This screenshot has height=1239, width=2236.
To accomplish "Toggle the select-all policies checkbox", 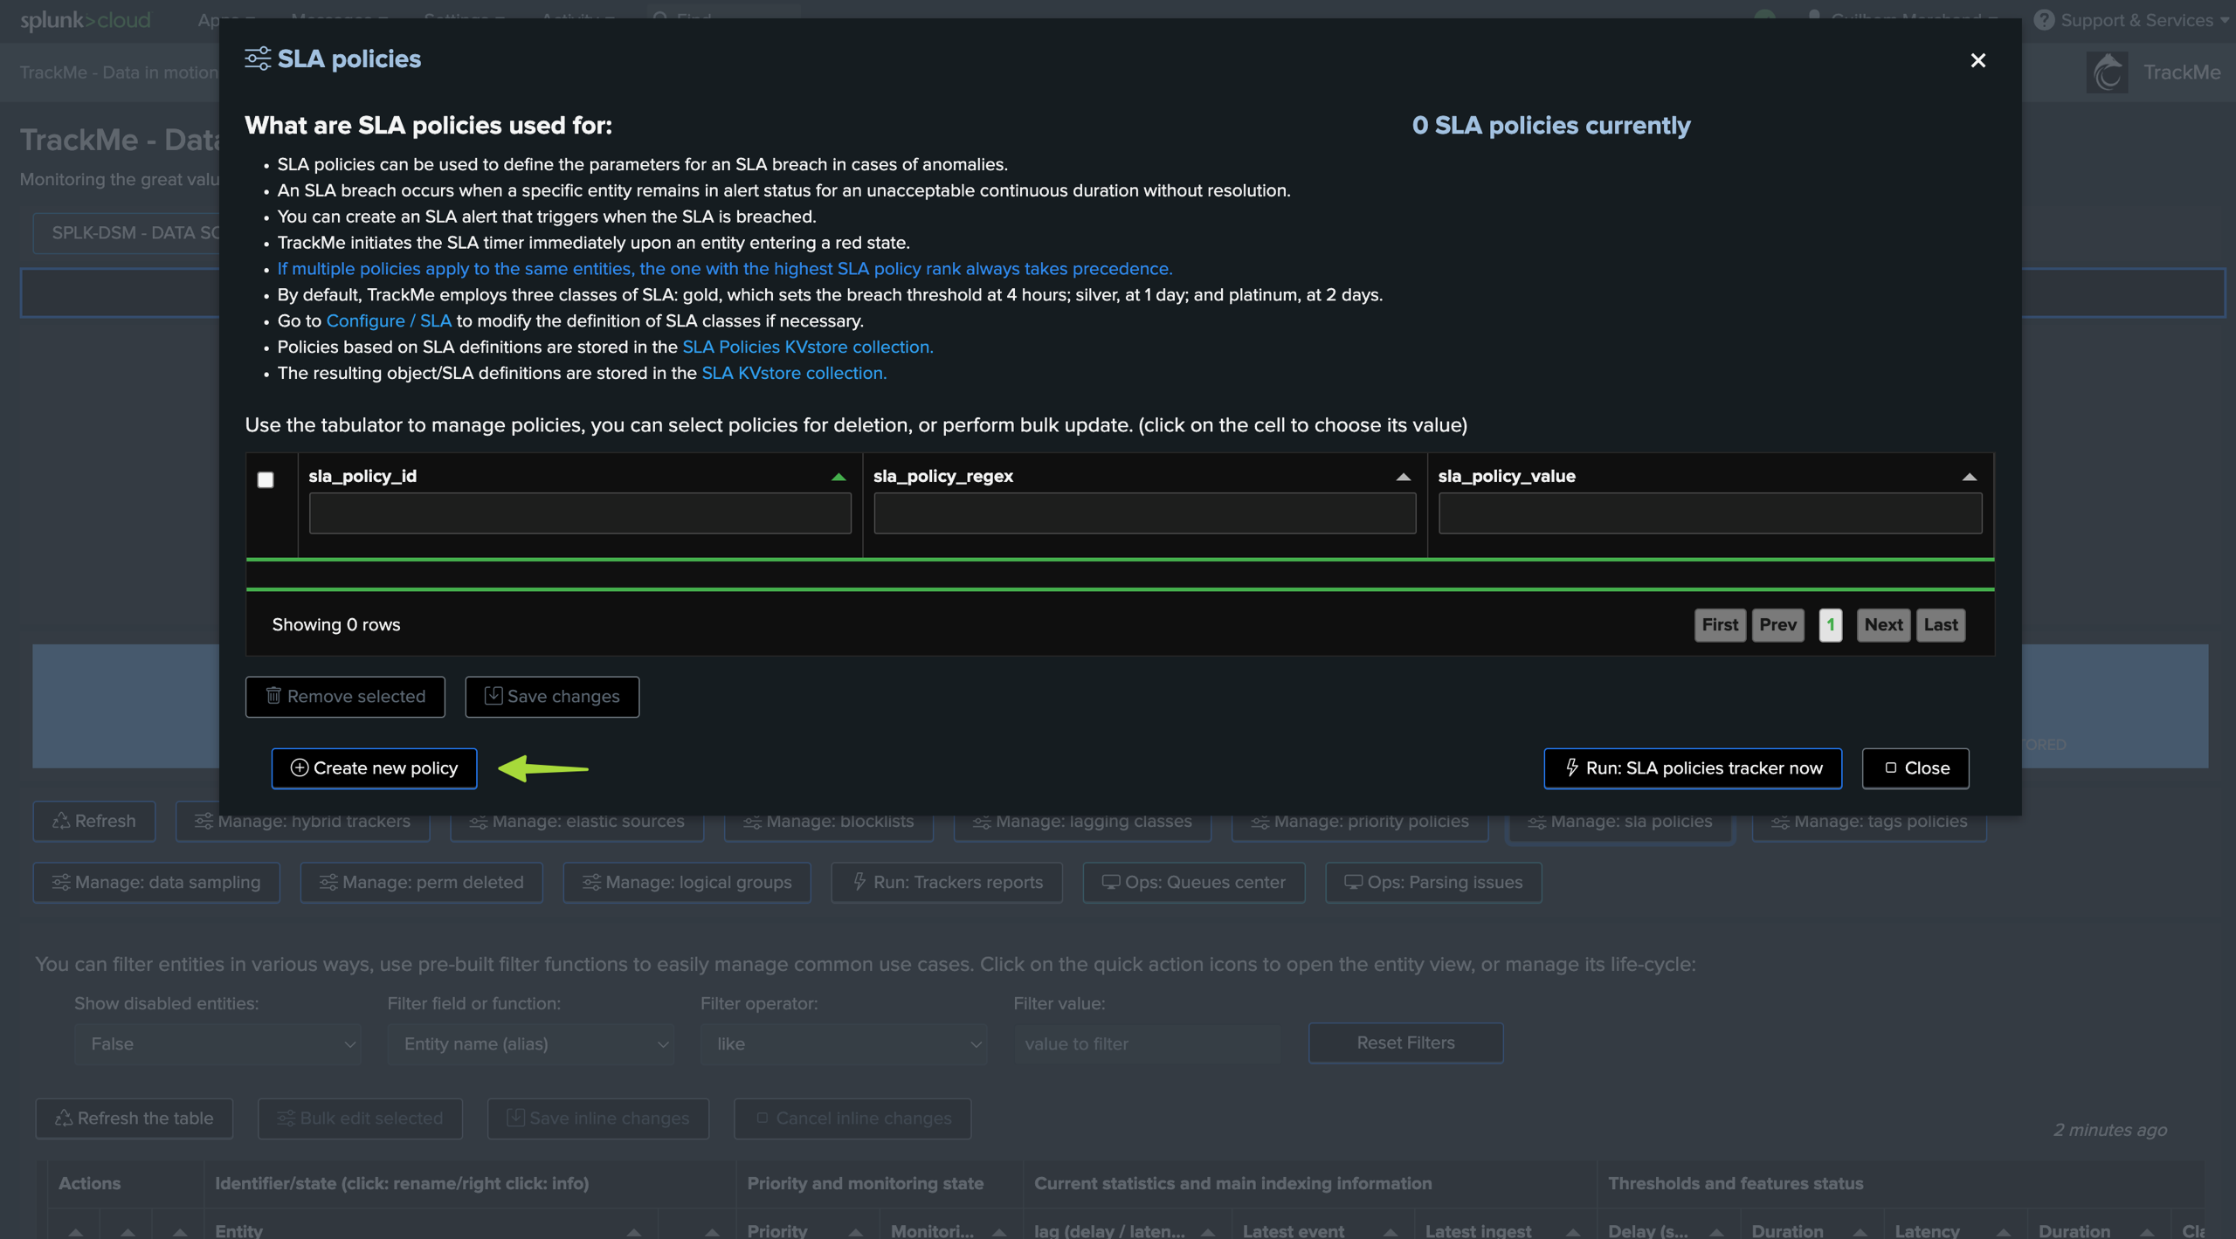I will point(266,479).
